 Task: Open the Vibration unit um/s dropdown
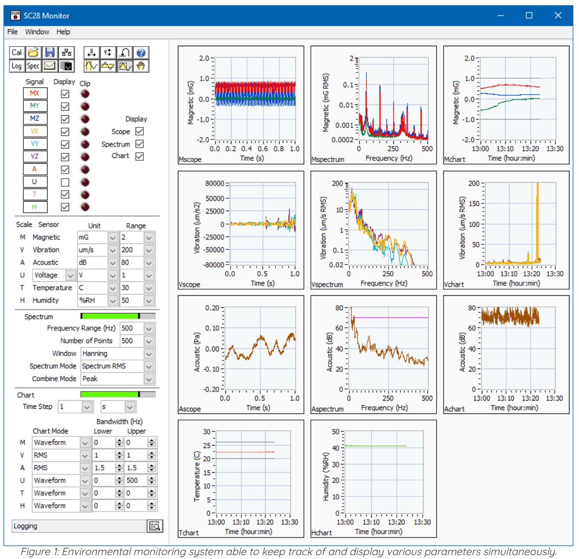click(113, 250)
